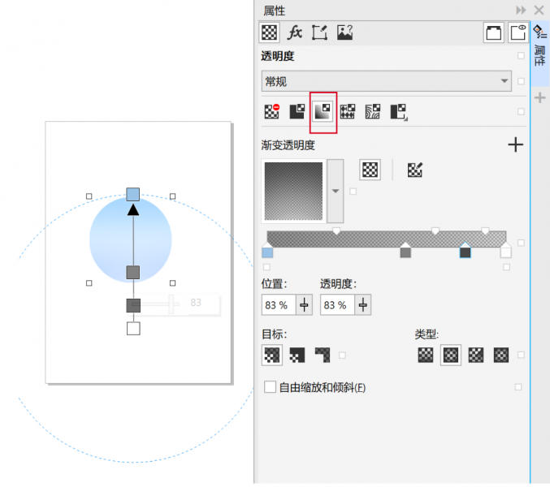The height and width of the screenshot is (487, 550).
Task: Select the No transparency icon with red circle
Action: pos(271,111)
